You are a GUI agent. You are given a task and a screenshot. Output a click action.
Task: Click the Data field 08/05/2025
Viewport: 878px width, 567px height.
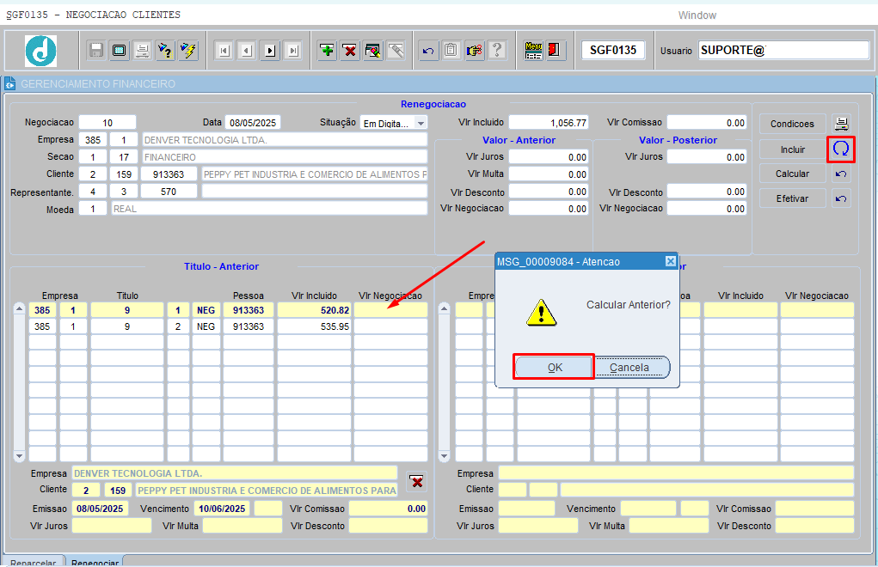(253, 123)
